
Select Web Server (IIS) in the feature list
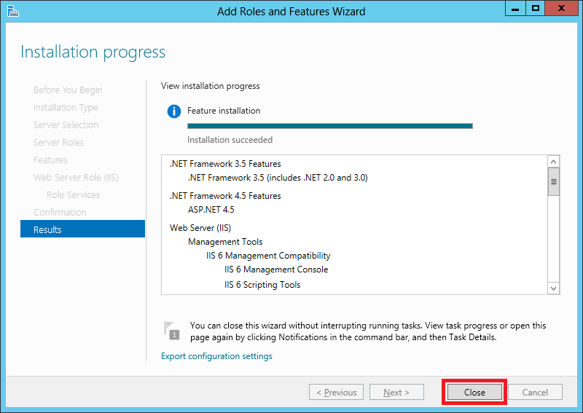tap(200, 228)
